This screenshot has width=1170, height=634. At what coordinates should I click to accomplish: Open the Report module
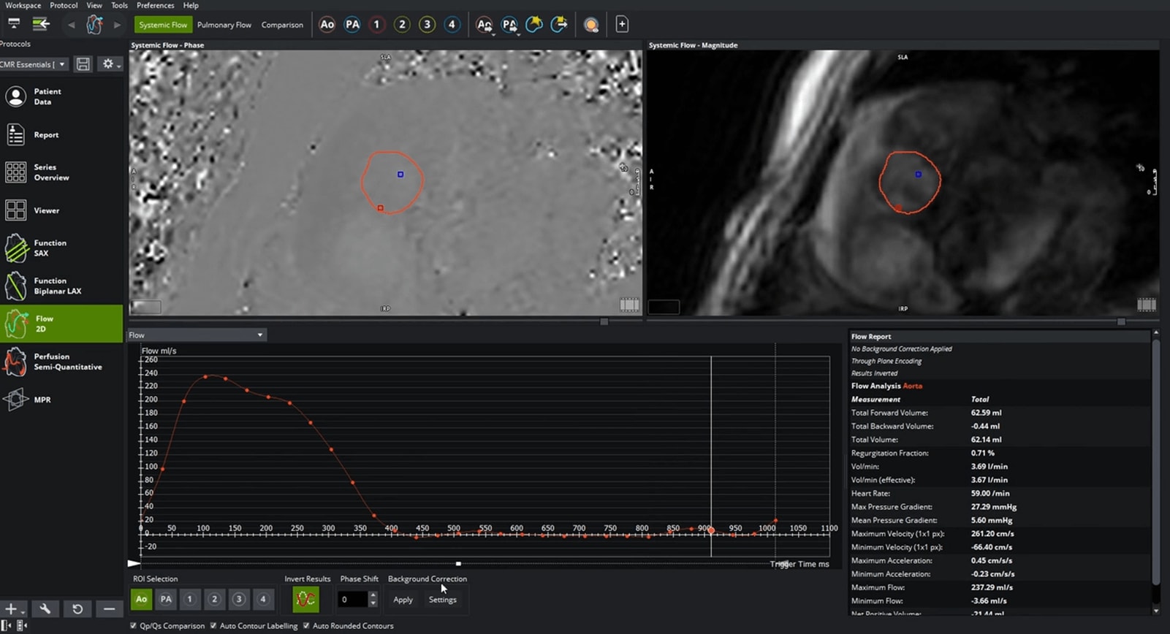[x=61, y=134]
